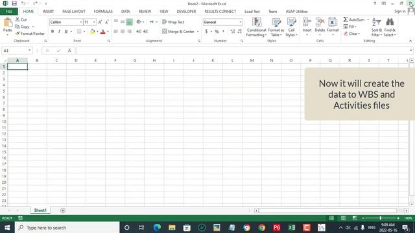Image resolution: width=415 pixels, height=233 pixels.
Task: Click the Borders icon
Action: pos(79,32)
